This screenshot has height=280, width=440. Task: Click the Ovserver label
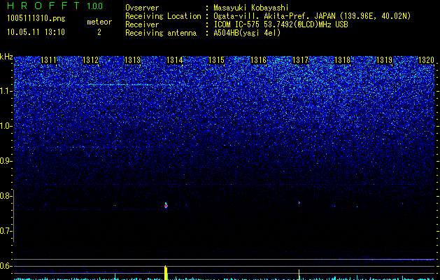142,8
